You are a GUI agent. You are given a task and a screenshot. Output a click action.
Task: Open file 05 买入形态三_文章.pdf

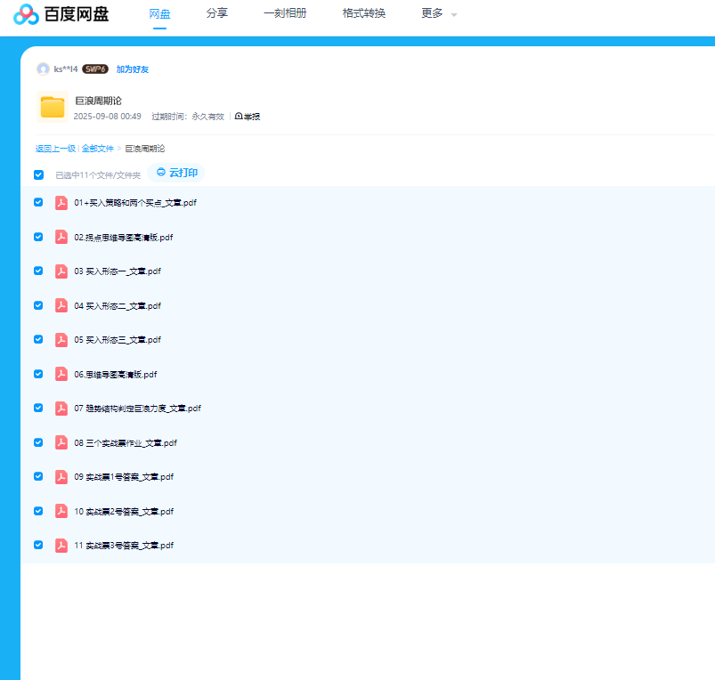[118, 340]
